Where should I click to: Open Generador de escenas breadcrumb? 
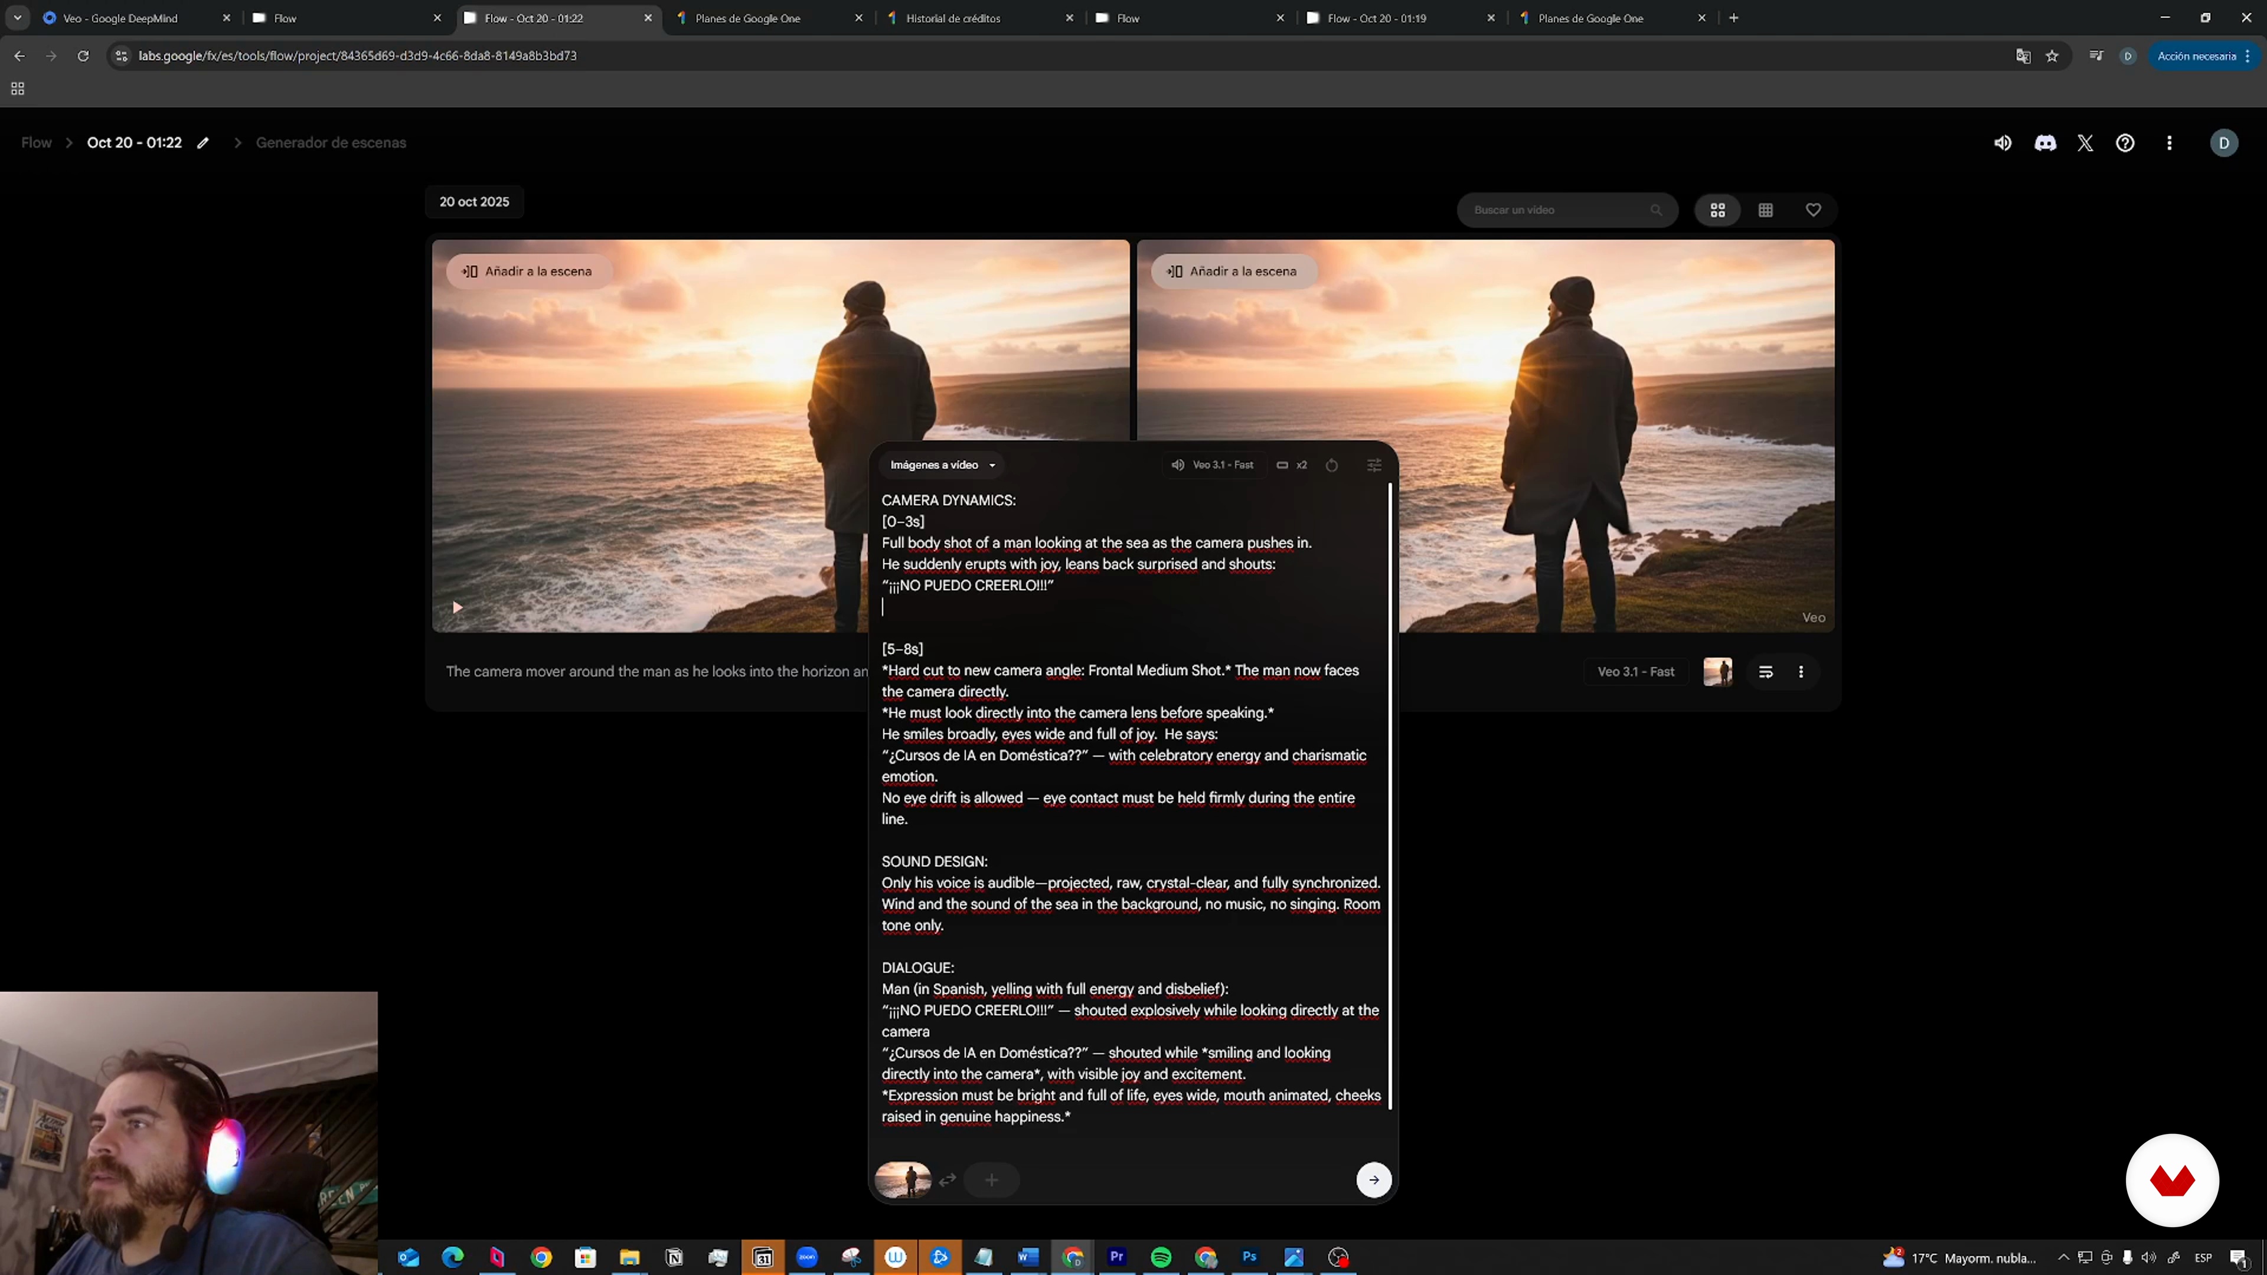331,142
